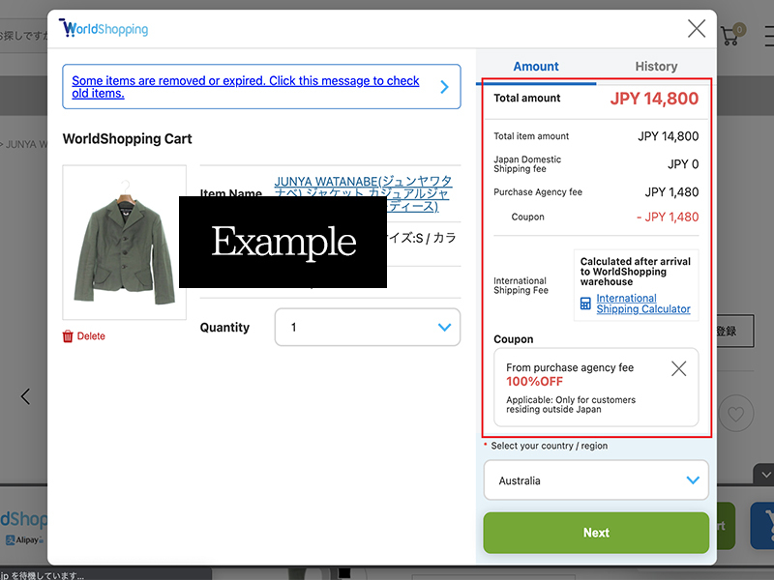Open the Quantity dropdown for the jacket
The height and width of the screenshot is (580, 774).
point(368,327)
